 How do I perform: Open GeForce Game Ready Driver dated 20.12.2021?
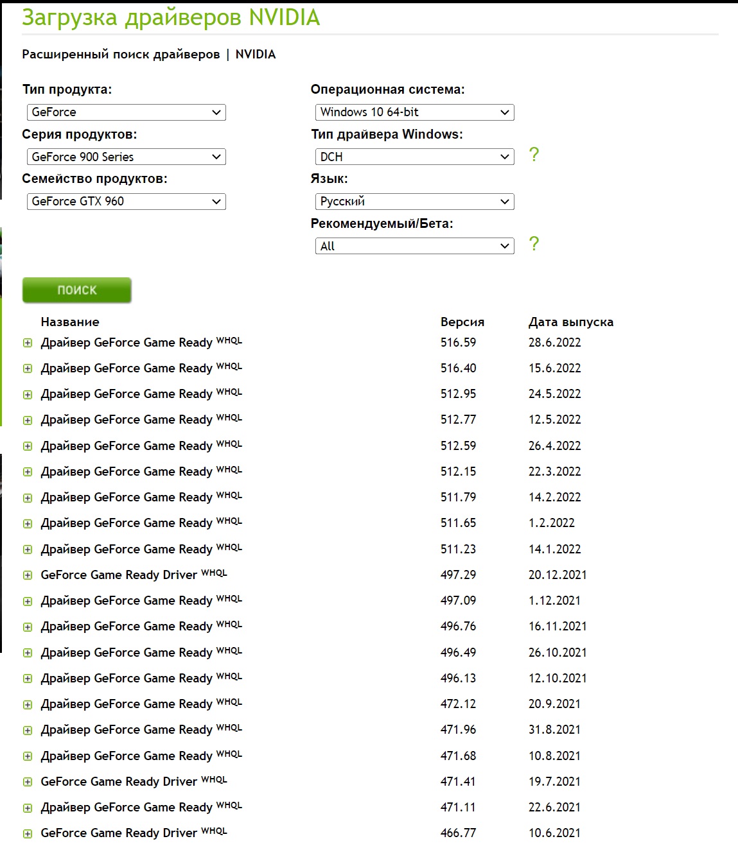click(134, 575)
